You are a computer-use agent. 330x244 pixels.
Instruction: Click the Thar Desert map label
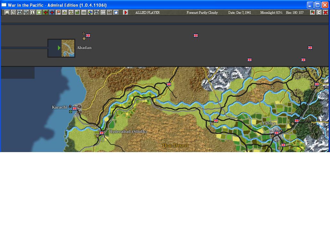[175, 145]
